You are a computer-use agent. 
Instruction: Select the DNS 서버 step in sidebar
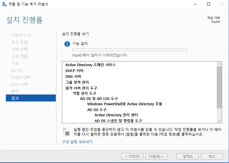pos(19,85)
